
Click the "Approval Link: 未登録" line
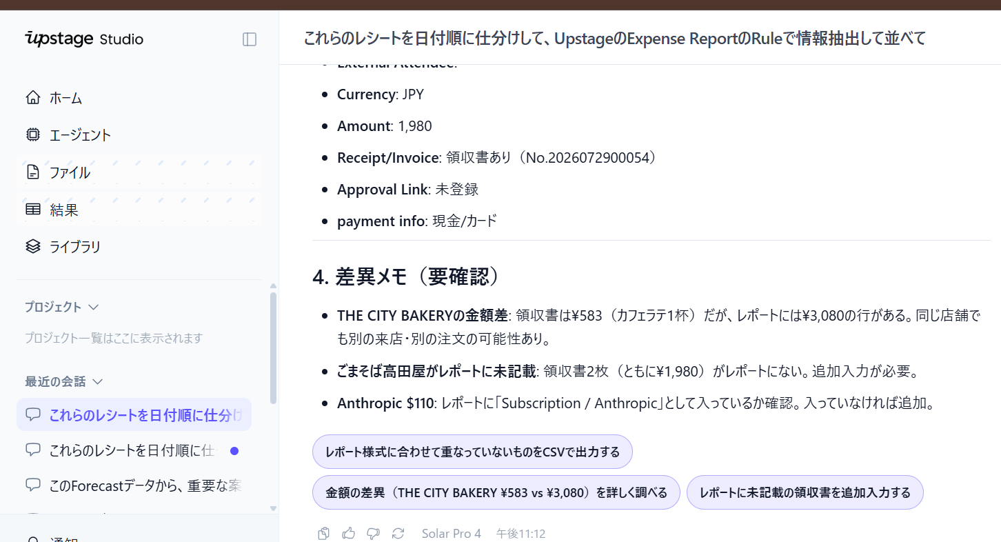tap(408, 190)
